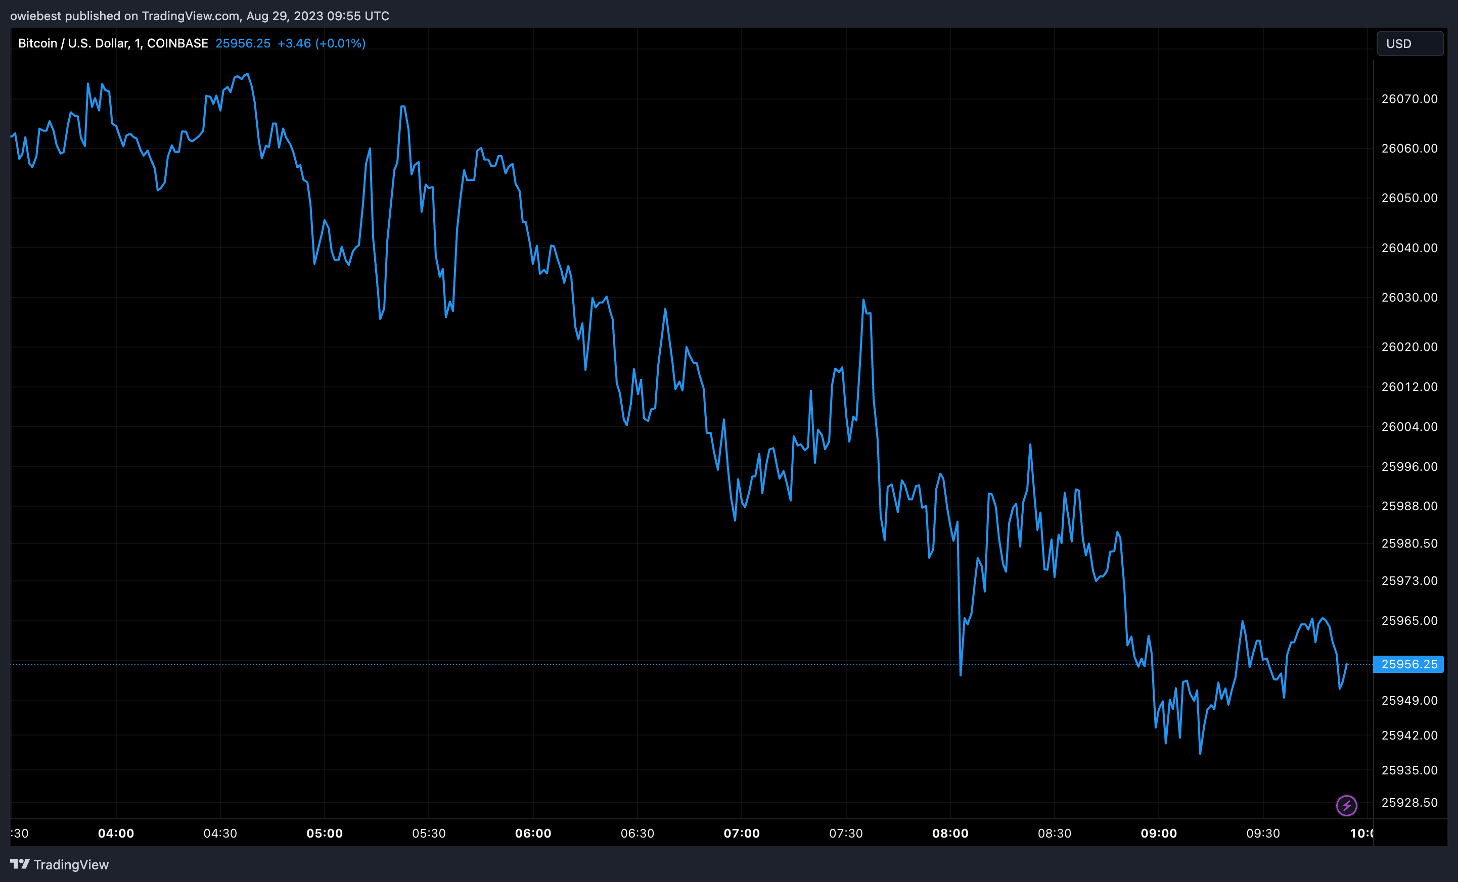This screenshot has height=882, width=1458.
Task: Click the 25935.00 price axis label
Action: (1409, 770)
